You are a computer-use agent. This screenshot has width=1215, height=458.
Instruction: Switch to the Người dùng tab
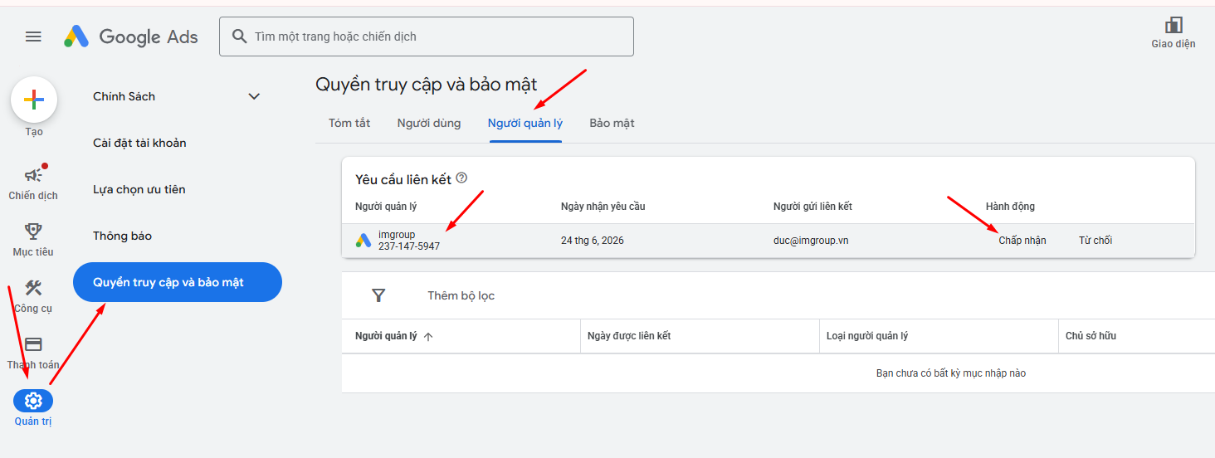click(429, 123)
